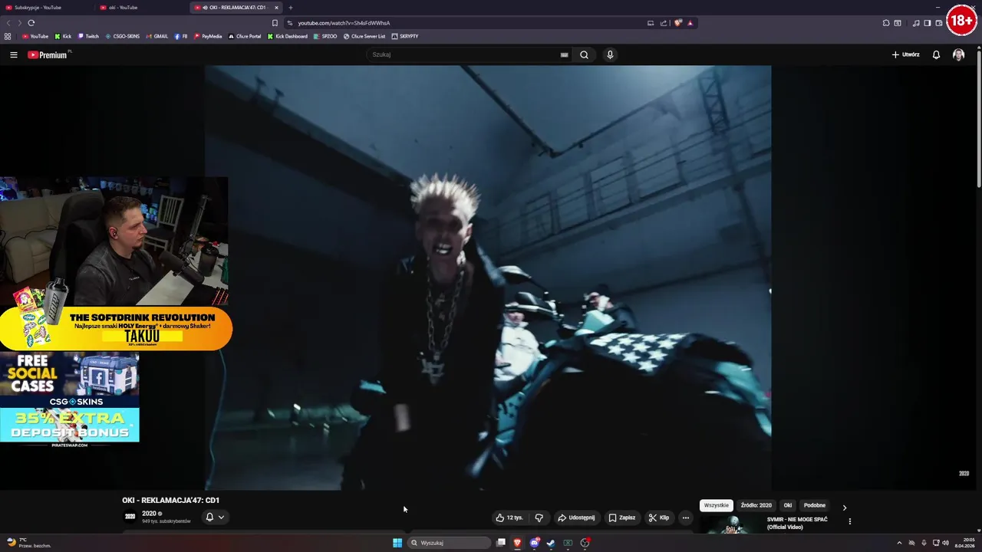Open the PayMedia bookmark
Viewport: 982px width, 552px height.
tap(208, 36)
